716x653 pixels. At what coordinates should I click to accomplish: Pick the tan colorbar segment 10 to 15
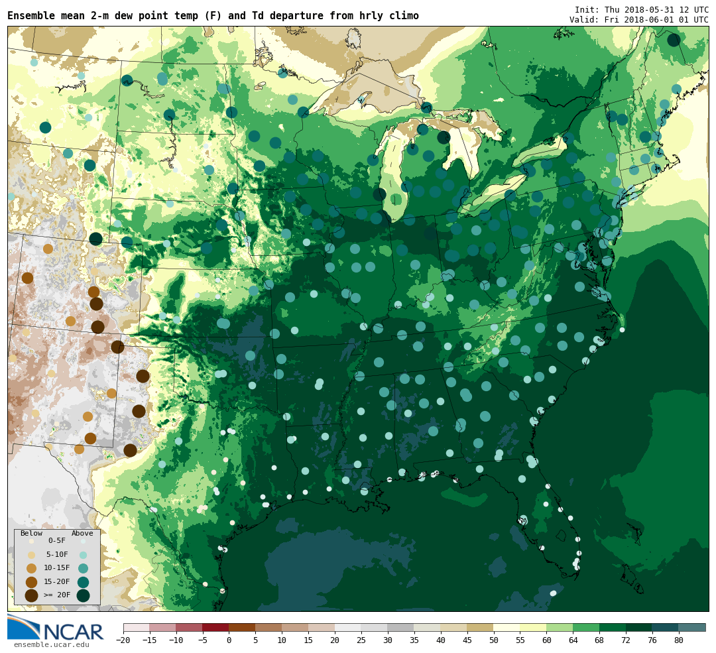[x=296, y=627]
